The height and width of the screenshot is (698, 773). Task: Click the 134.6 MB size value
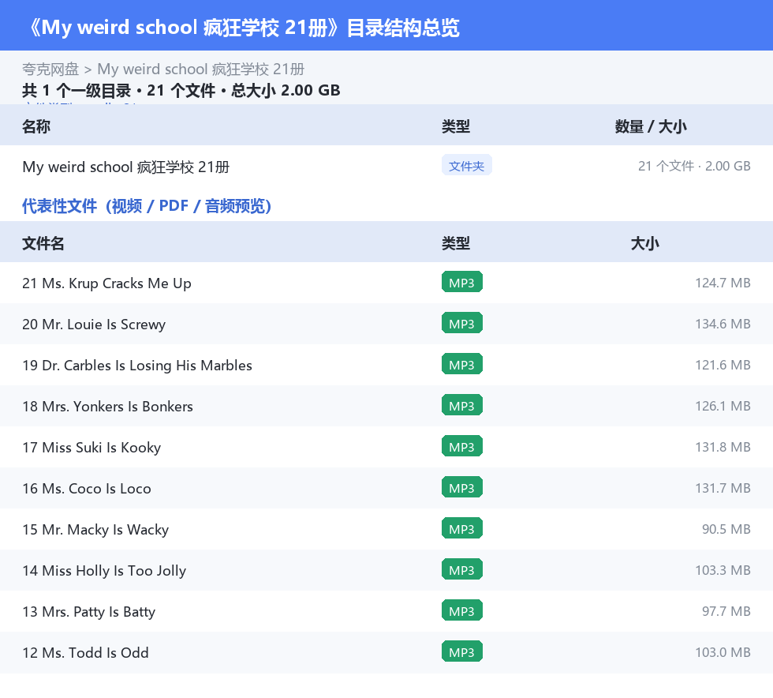pyautogui.click(x=723, y=324)
